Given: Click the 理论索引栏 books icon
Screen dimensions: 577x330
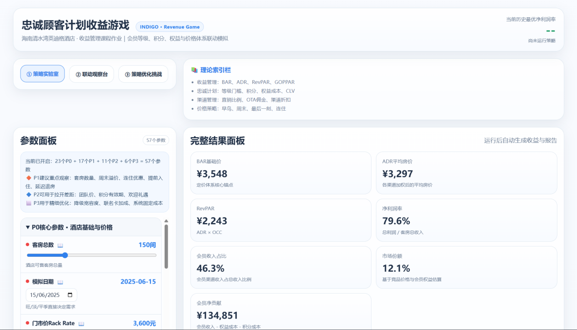Looking at the screenshot, I should (194, 70).
